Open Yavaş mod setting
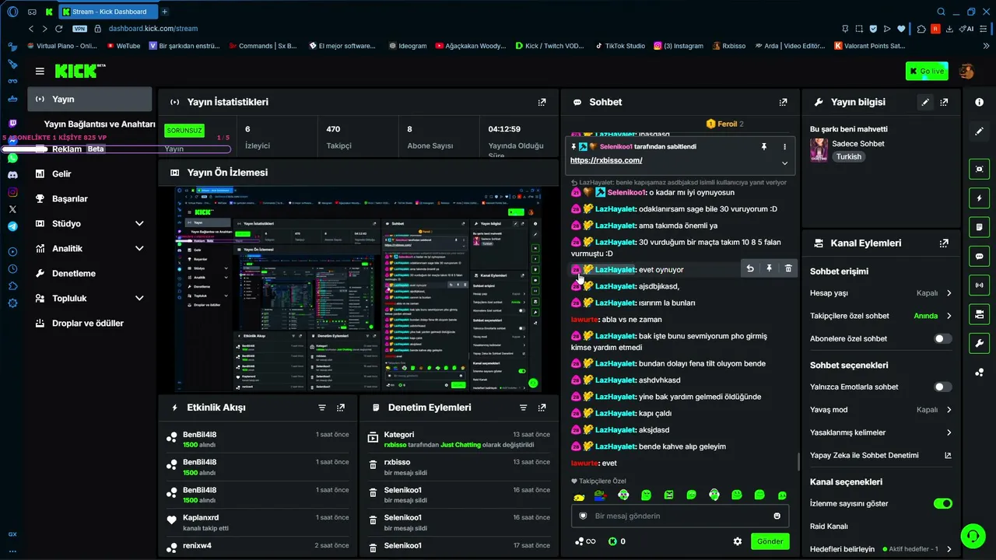996x560 pixels. point(881,410)
